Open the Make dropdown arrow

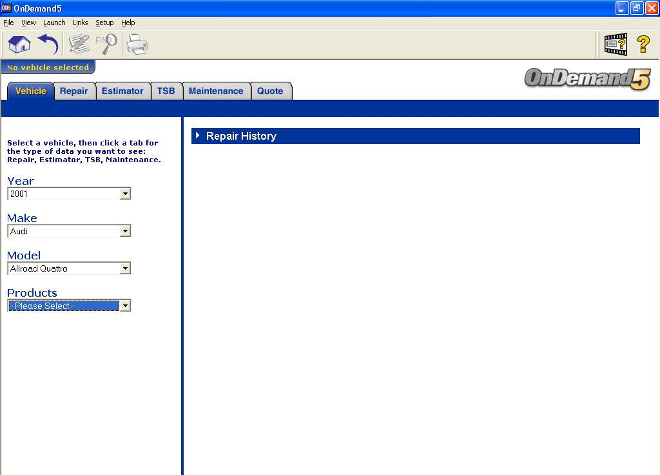pos(125,231)
